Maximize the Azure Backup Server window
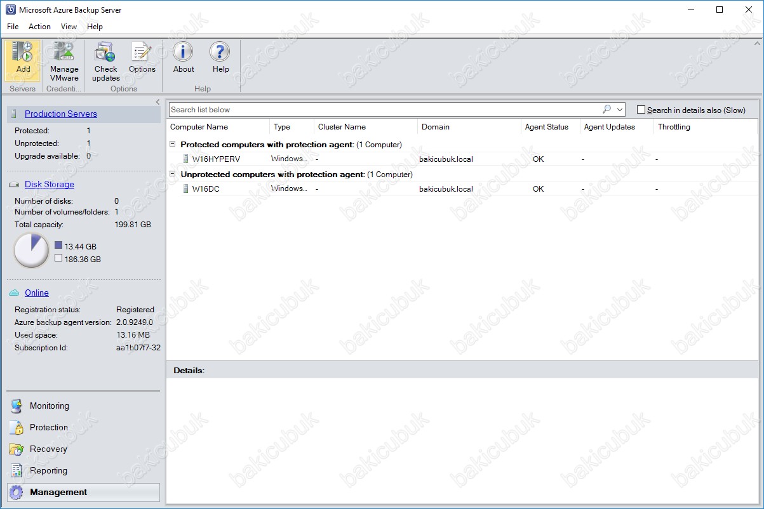Image resolution: width=764 pixels, height=509 pixels. pos(720,10)
